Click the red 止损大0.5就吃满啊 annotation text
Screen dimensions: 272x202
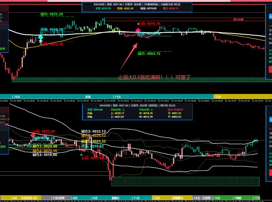[x=154, y=77]
